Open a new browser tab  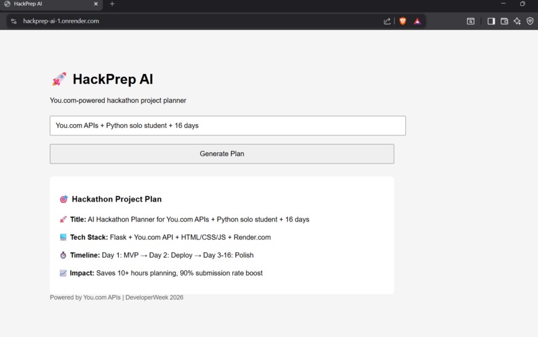[x=112, y=4]
